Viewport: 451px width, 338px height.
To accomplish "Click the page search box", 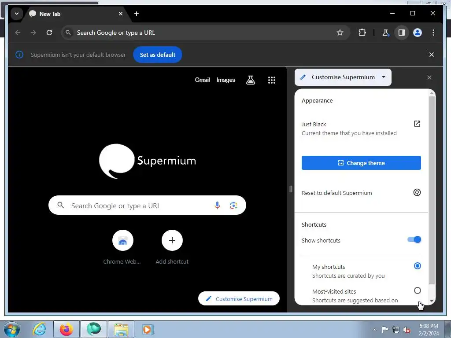I will pos(147,205).
